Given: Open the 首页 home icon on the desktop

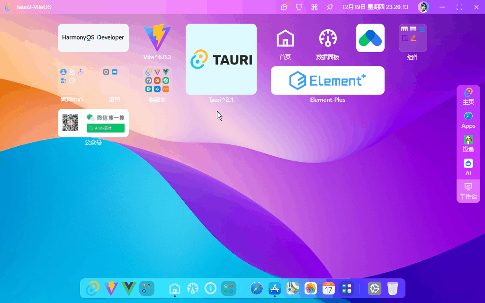Looking at the screenshot, I should (285, 37).
